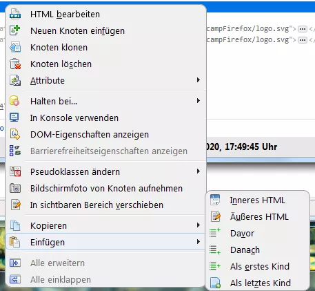Click the green plus icon for Neuen Knoten einfügen
The image size is (315, 291).
(15, 30)
